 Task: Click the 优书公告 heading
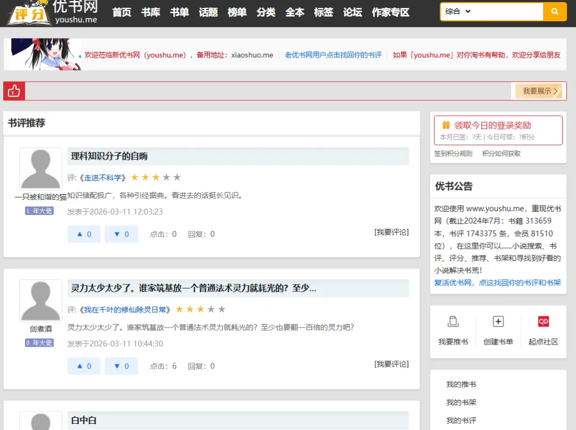click(x=454, y=186)
